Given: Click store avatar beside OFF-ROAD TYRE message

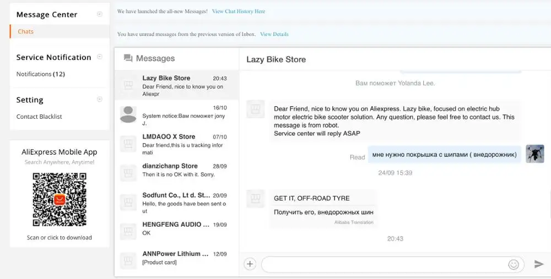Looking at the screenshot, I should click(x=256, y=199).
